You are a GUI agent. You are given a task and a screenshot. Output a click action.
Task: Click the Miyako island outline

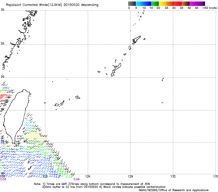pyautogui.click(x=78, y=97)
